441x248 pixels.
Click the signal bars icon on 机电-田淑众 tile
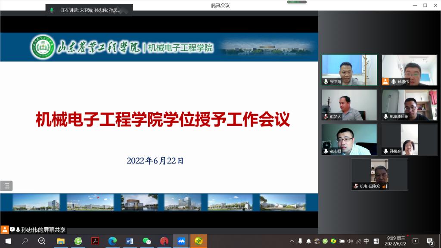(x=385, y=186)
